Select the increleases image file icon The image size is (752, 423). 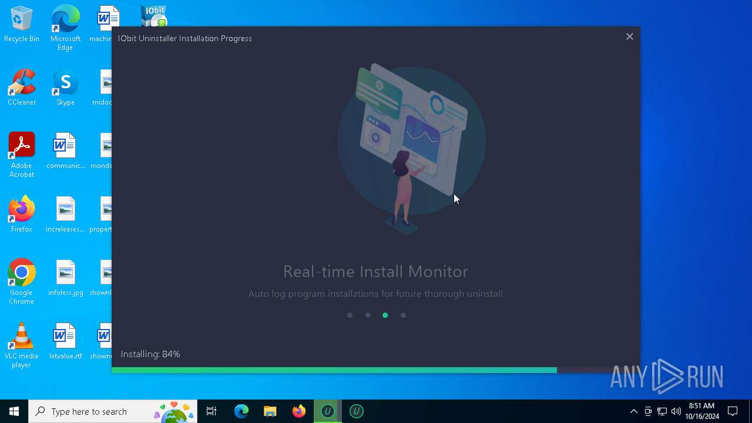coord(65,214)
